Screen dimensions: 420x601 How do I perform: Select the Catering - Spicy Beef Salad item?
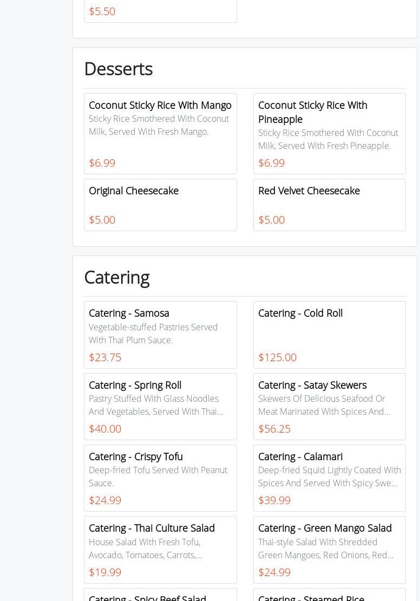[x=147, y=597]
